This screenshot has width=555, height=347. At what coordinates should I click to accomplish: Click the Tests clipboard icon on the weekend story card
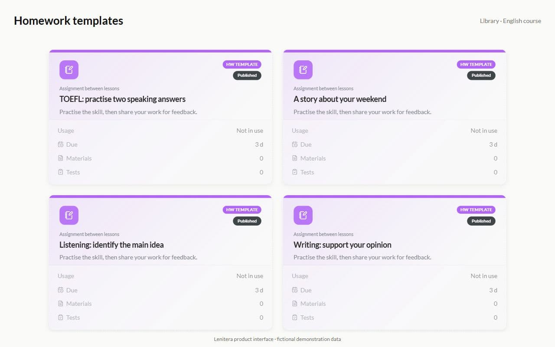pyautogui.click(x=295, y=172)
